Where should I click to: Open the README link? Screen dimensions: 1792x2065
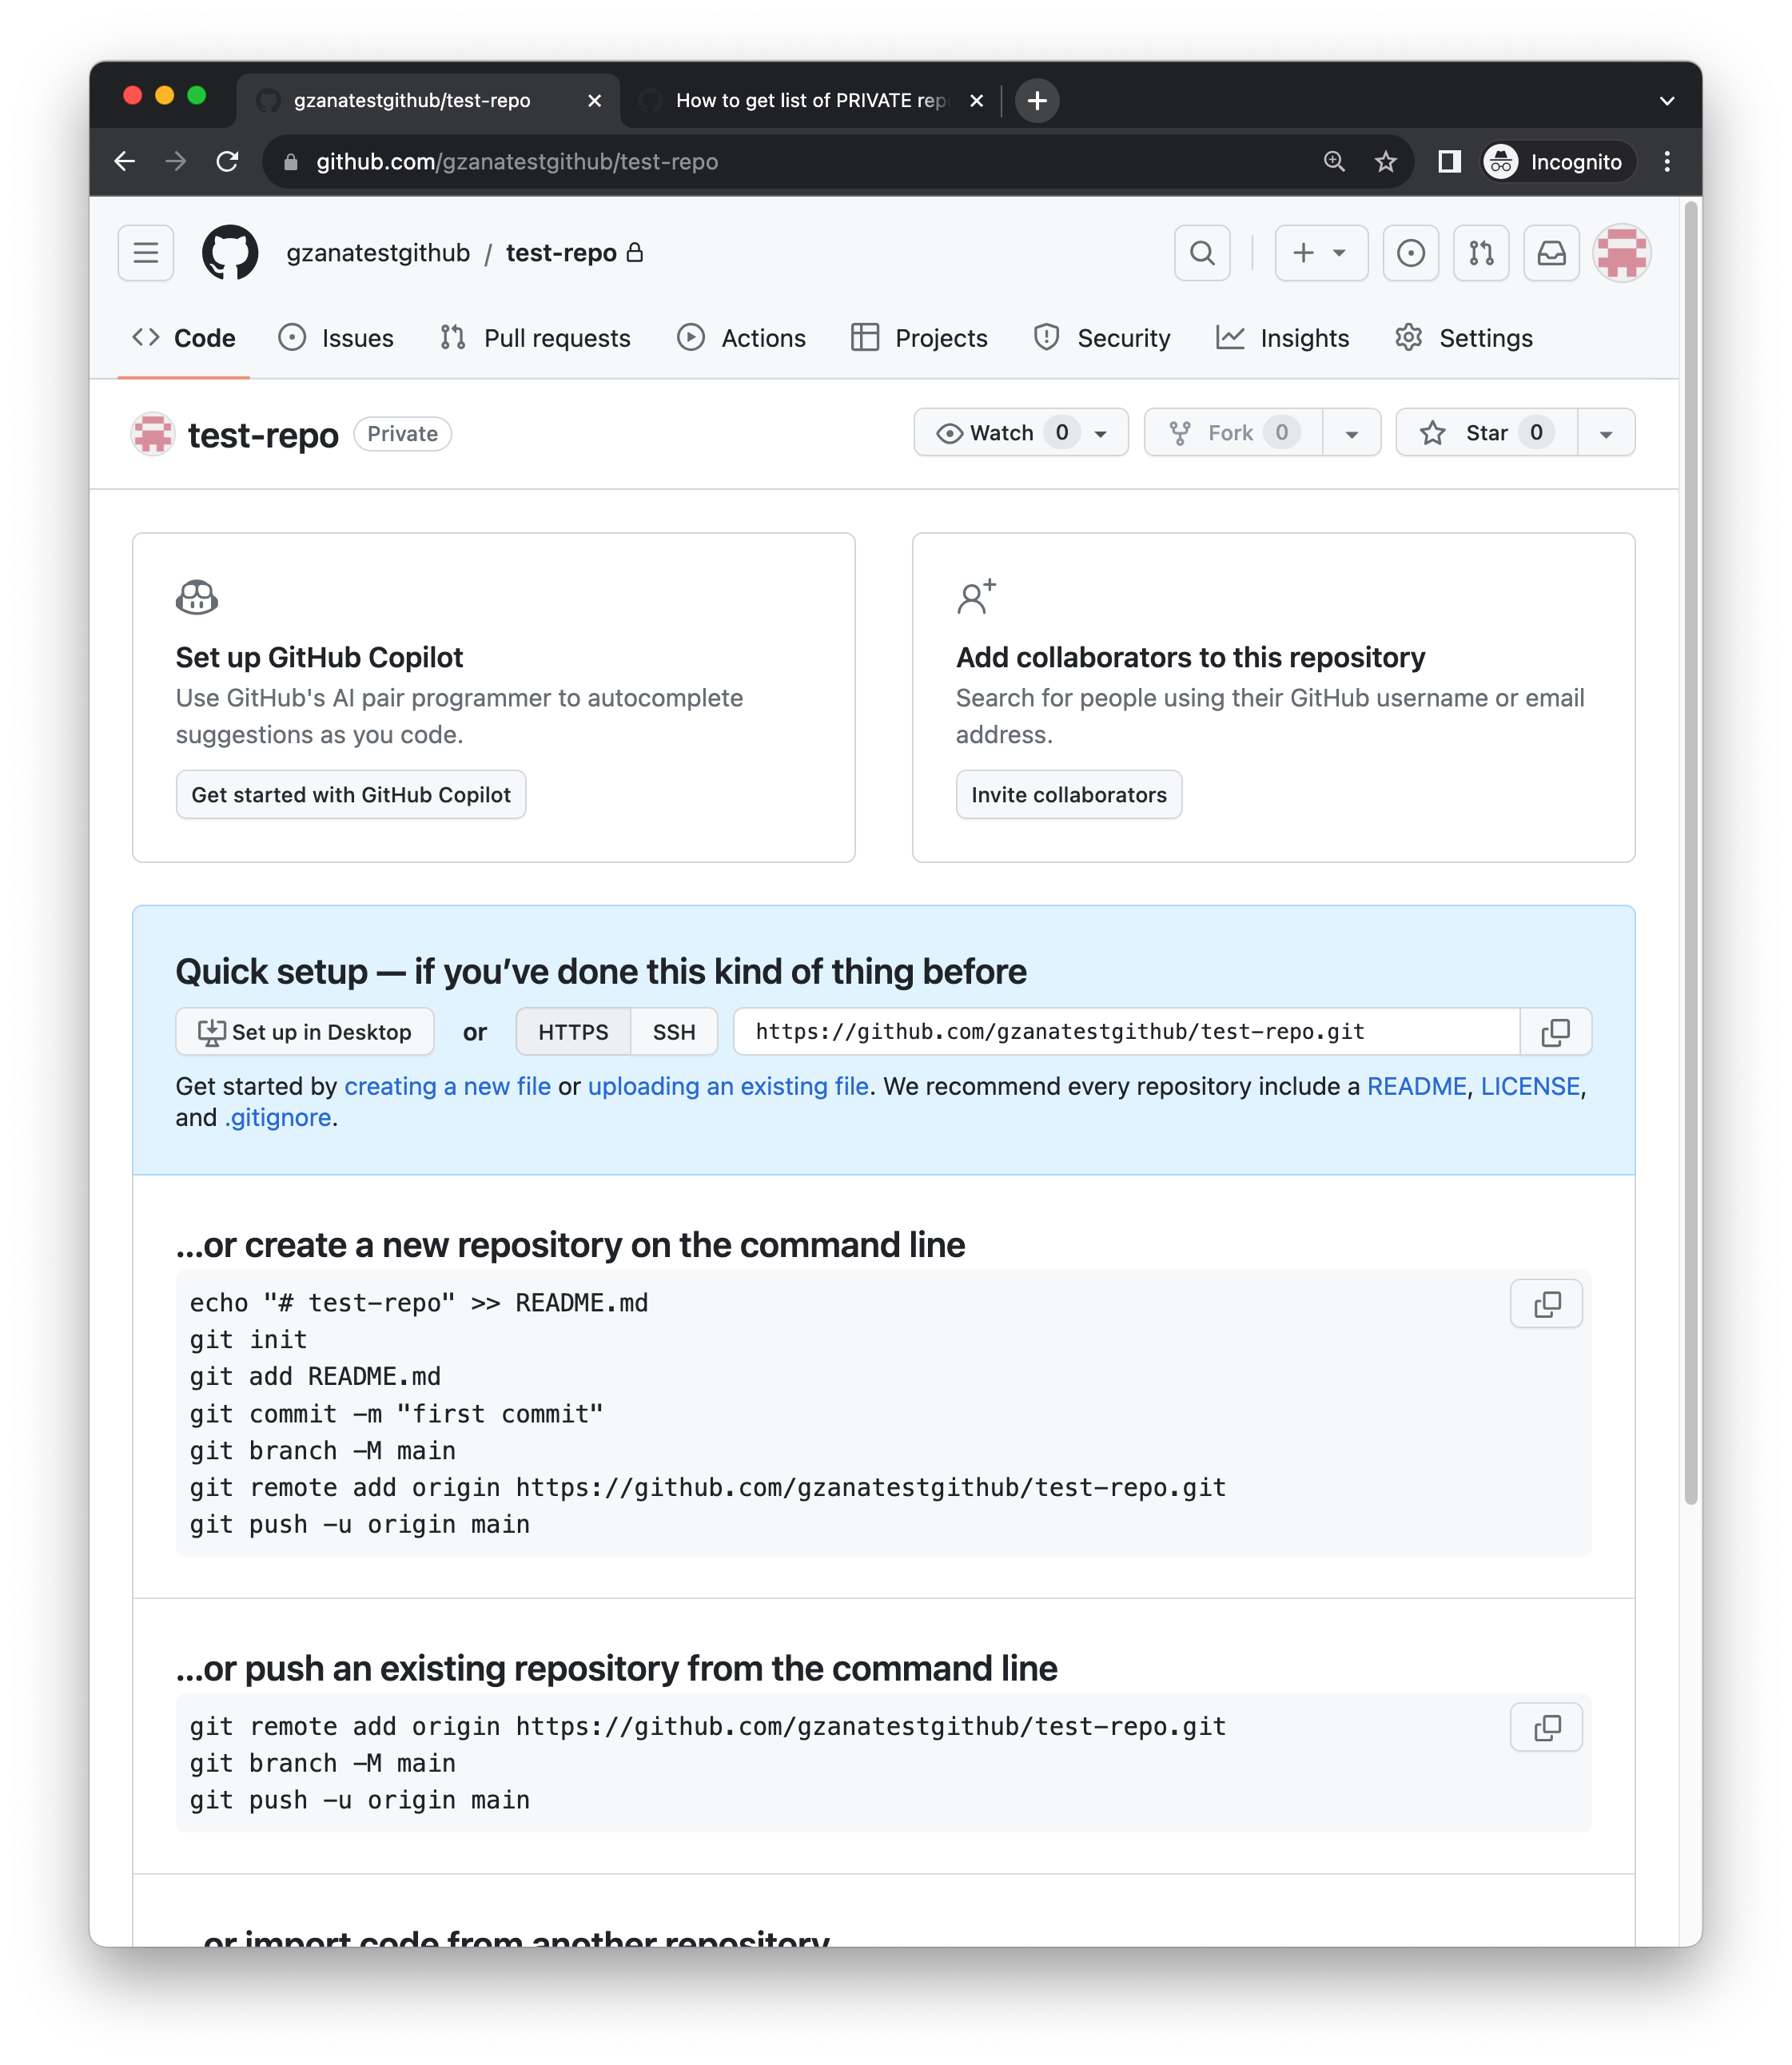(x=1416, y=1086)
